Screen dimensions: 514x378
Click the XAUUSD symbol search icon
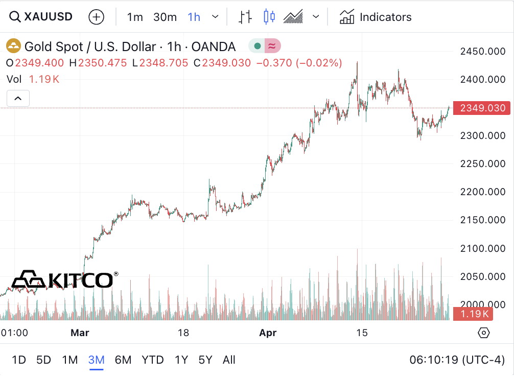point(15,17)
